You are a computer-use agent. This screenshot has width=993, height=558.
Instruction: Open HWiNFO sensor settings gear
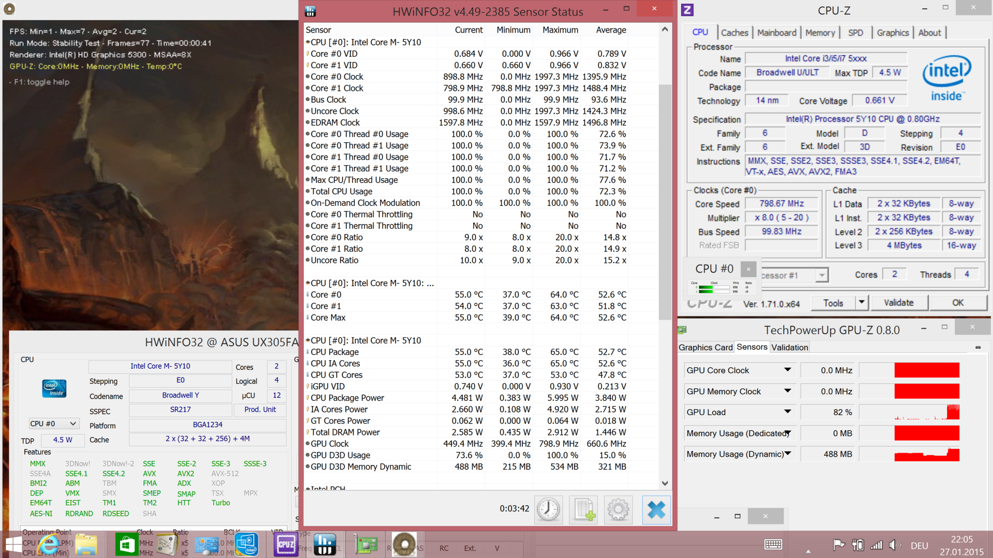[618, 510]
